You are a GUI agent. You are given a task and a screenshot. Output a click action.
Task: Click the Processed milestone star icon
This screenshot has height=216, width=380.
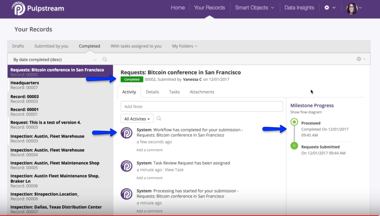[x=294, y=122]
